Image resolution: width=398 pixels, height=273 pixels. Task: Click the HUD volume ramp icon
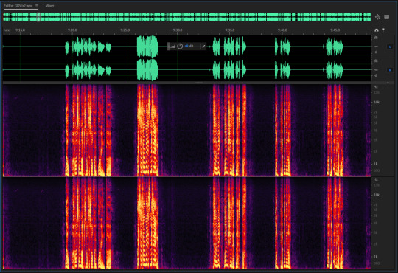coord(172,46)
